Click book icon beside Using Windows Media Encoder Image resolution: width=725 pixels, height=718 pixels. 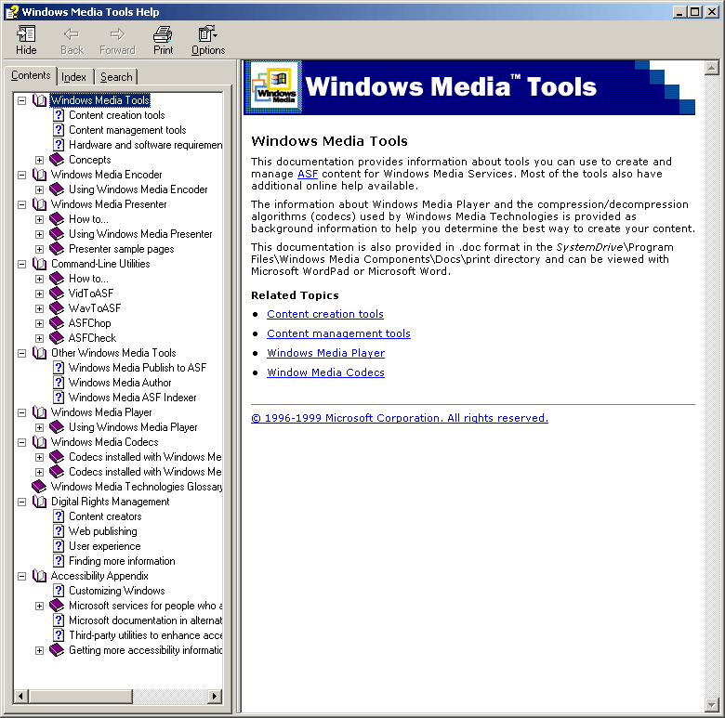pyautogui.click(x=57, y=189)
